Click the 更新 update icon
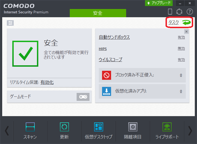The image size is (197, 144). pyautogui.click(x=64, y=127)
